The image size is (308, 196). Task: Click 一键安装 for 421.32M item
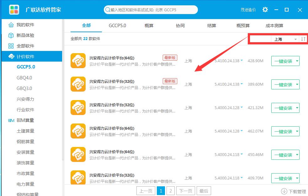tap(283, 108)
